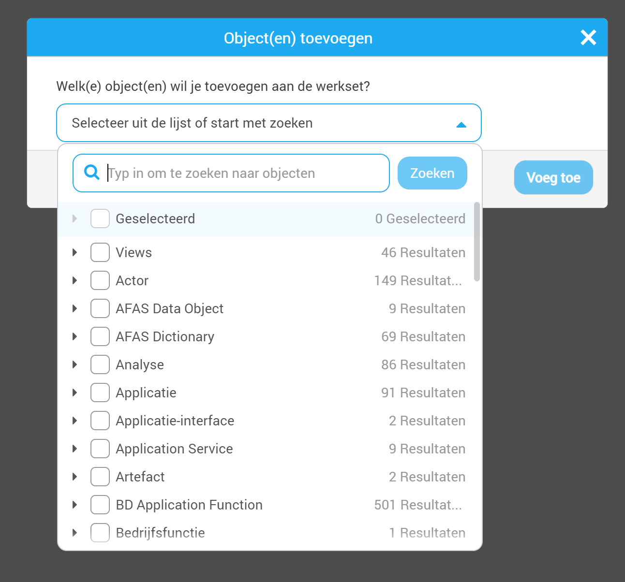Tick the Analyse checkbox
This screenshot has width=625, height=582.
[x=100, y=364]
